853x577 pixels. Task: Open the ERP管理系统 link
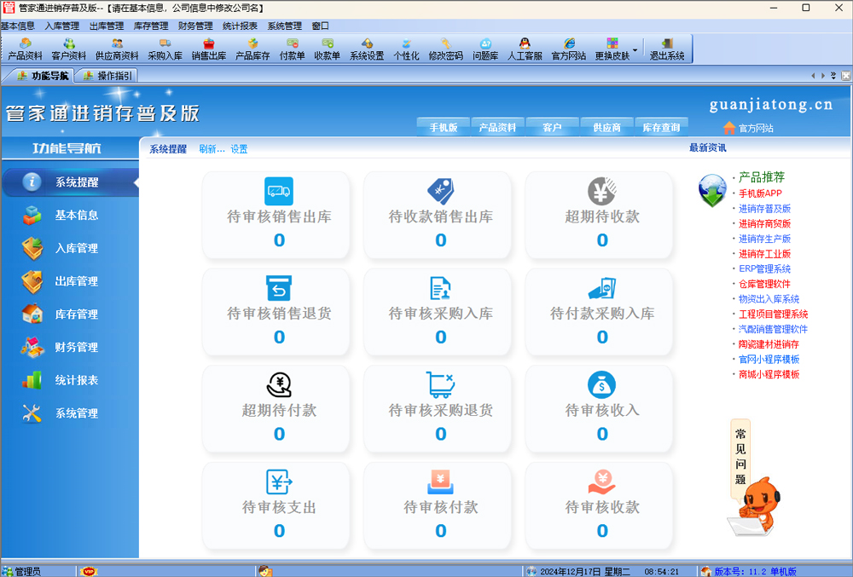(x=764, y=269)
